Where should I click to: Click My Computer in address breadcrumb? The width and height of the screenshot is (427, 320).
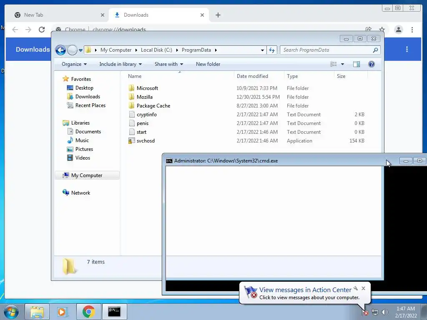(x=116, y=50)
